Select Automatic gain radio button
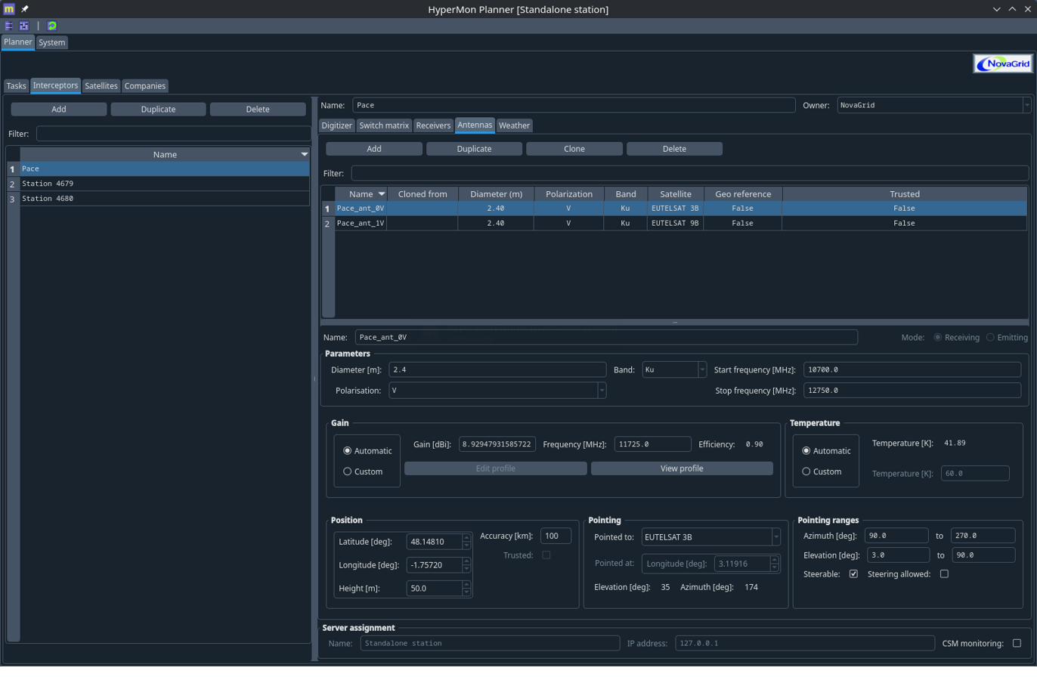The image size is (1037, 677). tap(348, 451)
